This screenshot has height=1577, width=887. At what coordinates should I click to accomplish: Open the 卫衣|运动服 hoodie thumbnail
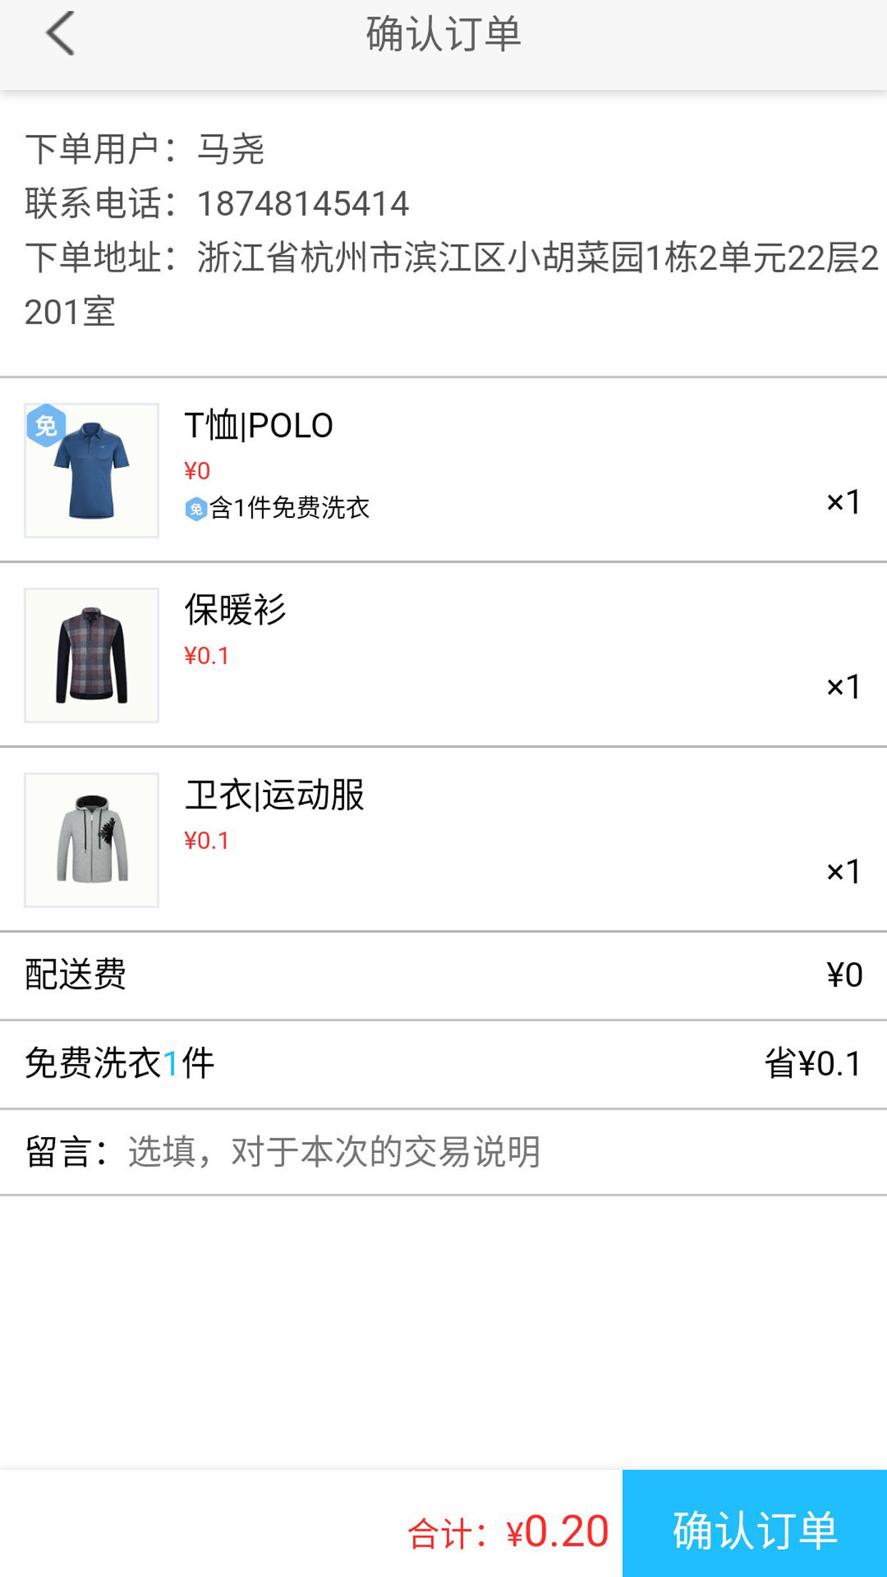pos(91,840)
